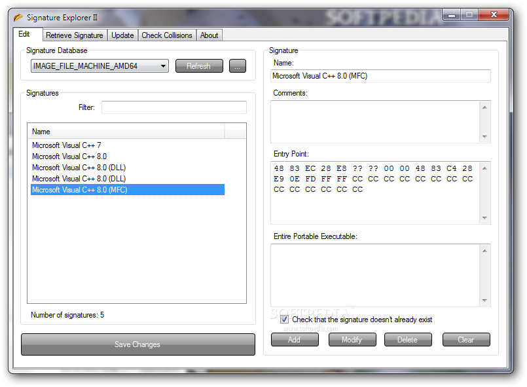Viewport: 527px width, 387px height.
Task: Click the Modify button
Action: (352, 340)
